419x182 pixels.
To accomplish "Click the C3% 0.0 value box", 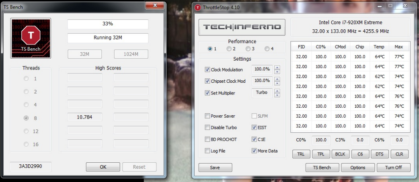I will pyautogui.click(x=360, y=140).
